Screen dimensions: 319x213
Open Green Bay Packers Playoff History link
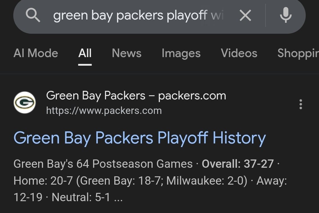tap(140, 138)
